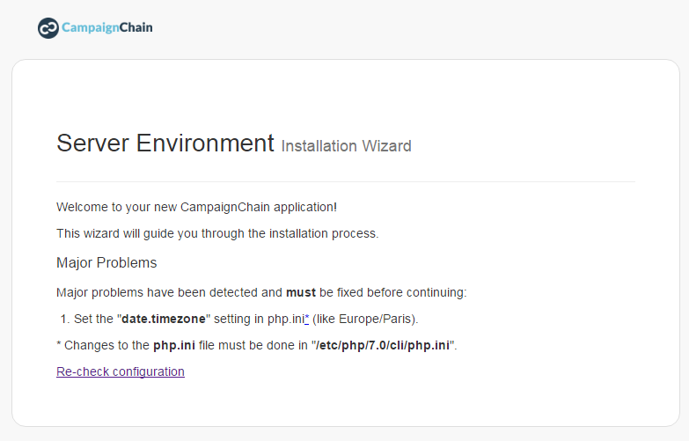Open the Re-check configuration link
Viewport: 689px width, 441px height.
121,371
